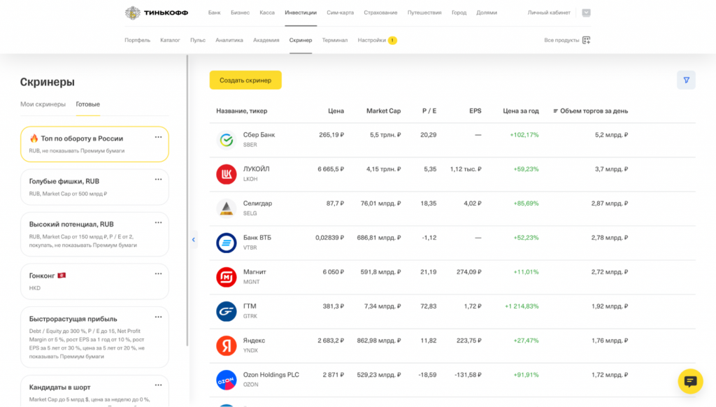The image size is (716, 407).
Task: Select the Yandex logo icon
Action: 227,345
